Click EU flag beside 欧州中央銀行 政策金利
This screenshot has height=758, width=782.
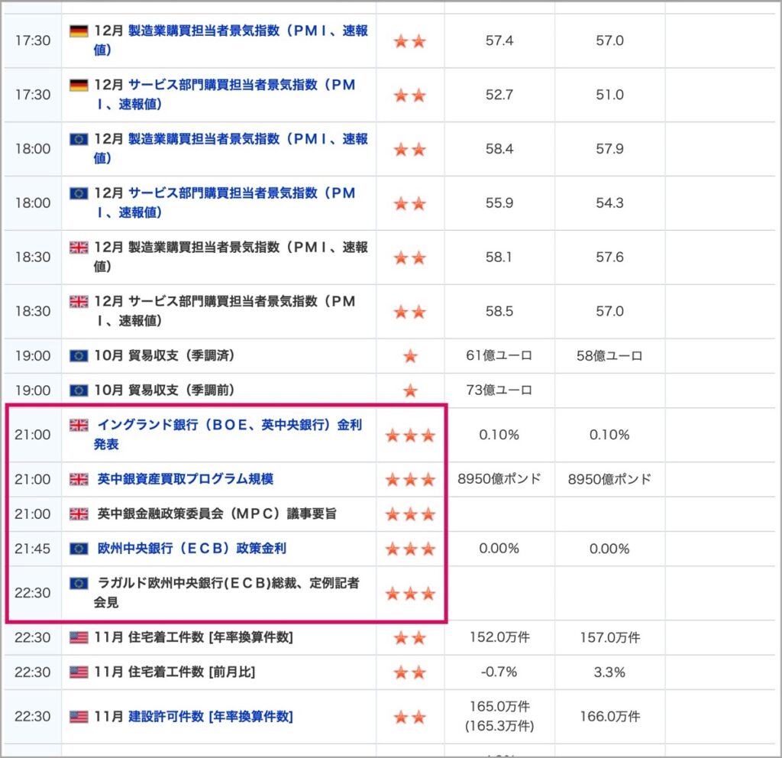pyautogui.click(x=79, y=549)
